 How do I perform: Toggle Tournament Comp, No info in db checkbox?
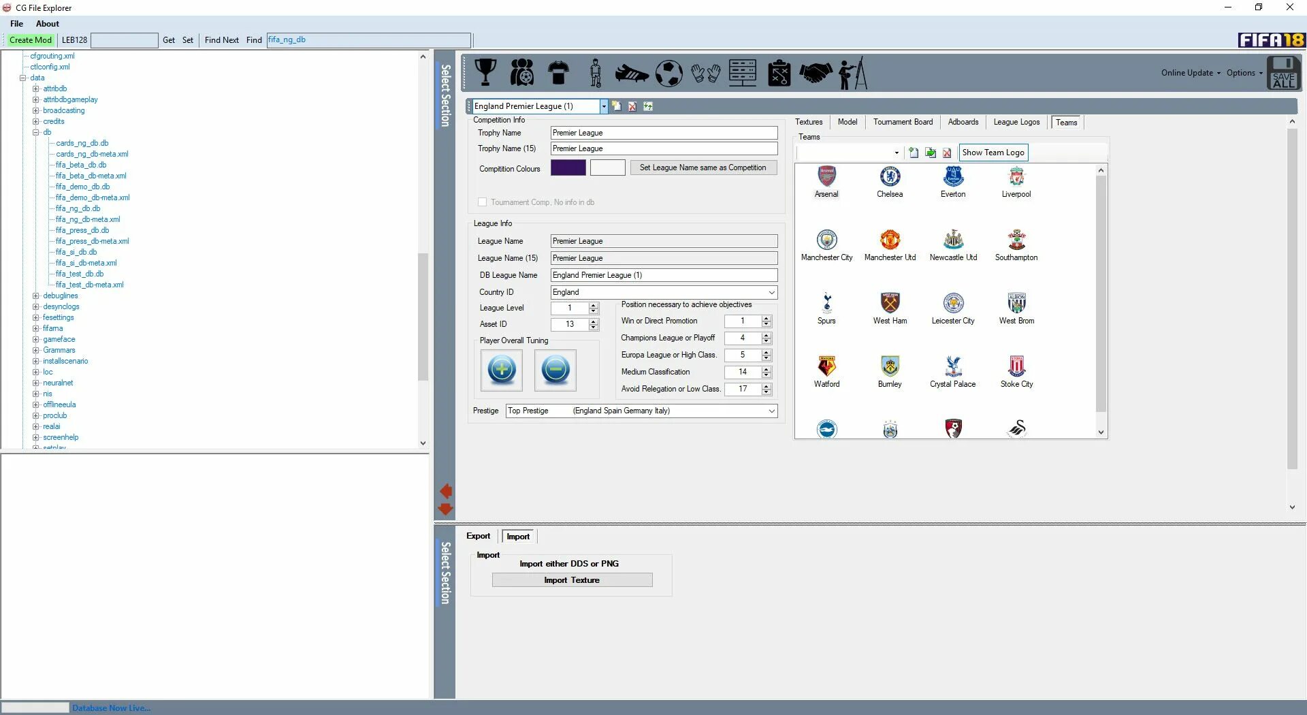(483, 202)
